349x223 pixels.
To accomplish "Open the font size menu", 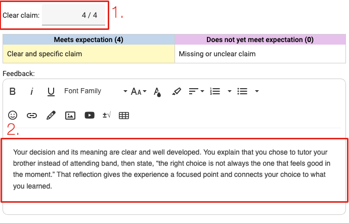I will click(x=139, y=91).
